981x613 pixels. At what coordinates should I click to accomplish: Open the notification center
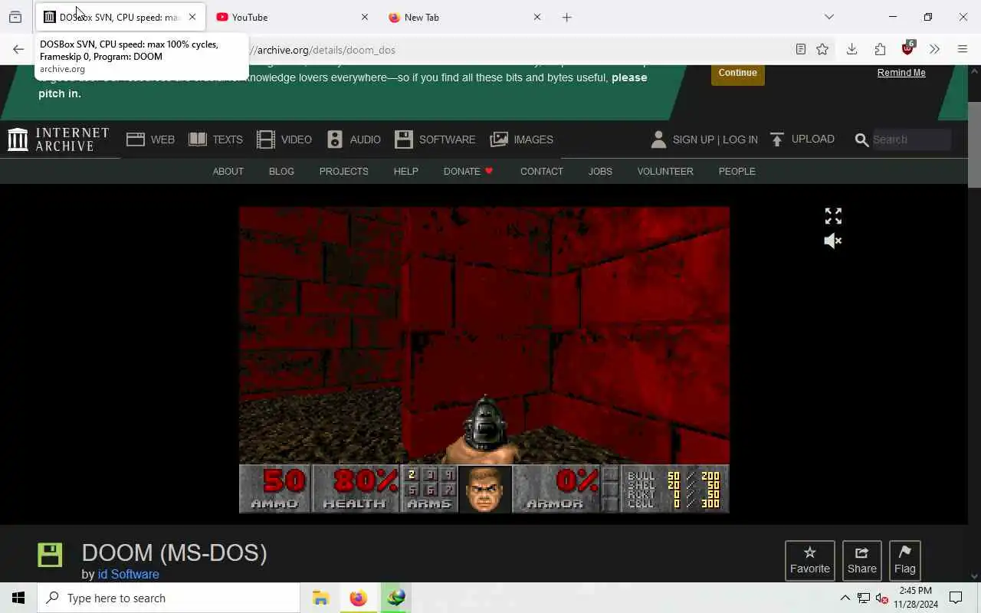click(x=956, y=598)
